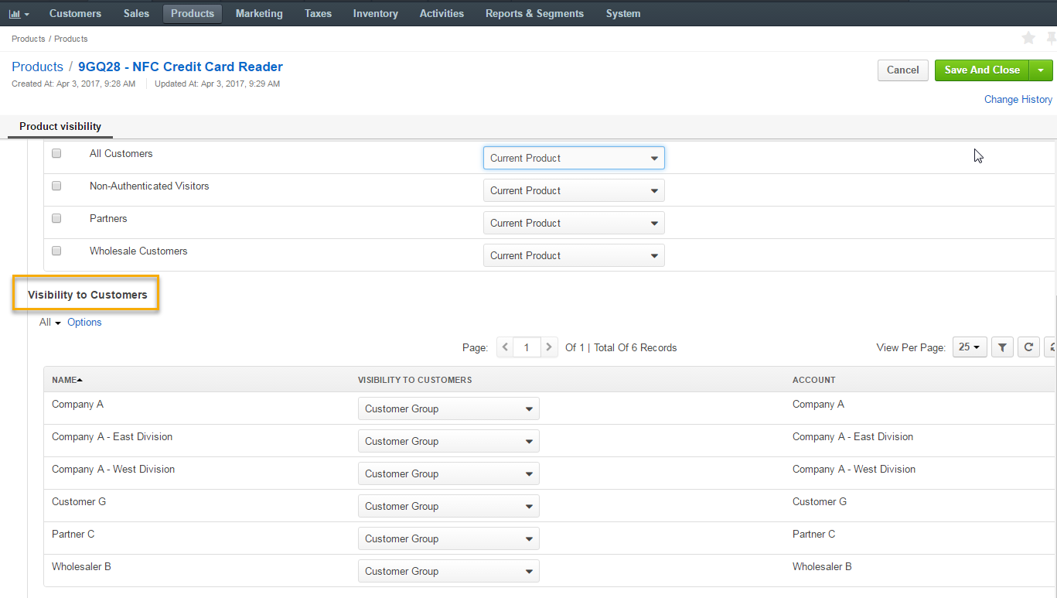Click the pin page icon
Viewport: 1057px width, 598px height.
pyautogui.click(x=1052, y=38)
